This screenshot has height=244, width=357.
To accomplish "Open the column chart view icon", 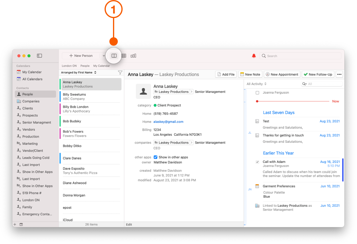I will (133, 56).
